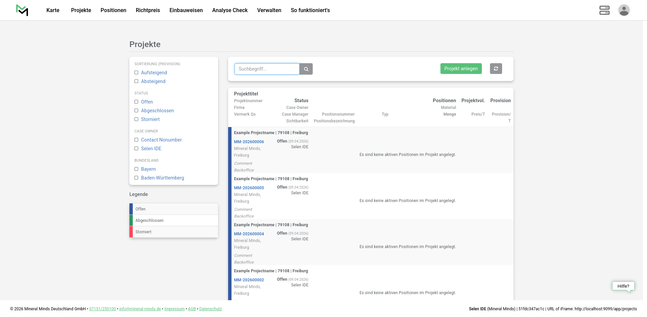Image resolution: width=647 pixels, height=317 pixels.
Task: Click the info@mineral-minds.de email link
Action: coord(140,309)
